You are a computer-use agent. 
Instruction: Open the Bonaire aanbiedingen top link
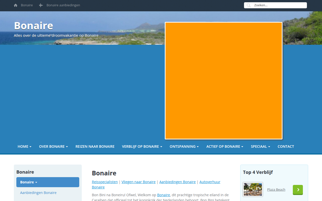pyautogui.click(x=63, y=5)
